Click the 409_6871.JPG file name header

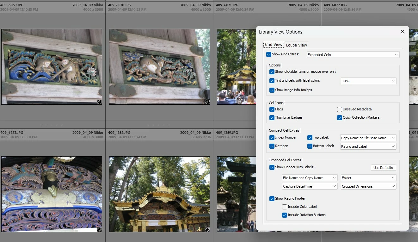coord(227,5)
